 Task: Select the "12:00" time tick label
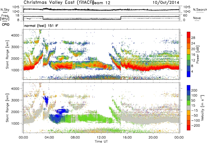tap(101, 138)
